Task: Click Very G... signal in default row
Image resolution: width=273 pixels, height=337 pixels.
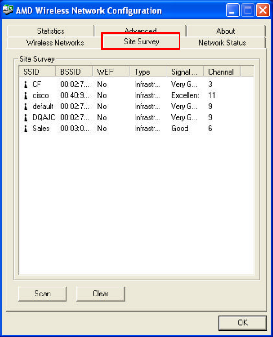Action: (184, 106)
